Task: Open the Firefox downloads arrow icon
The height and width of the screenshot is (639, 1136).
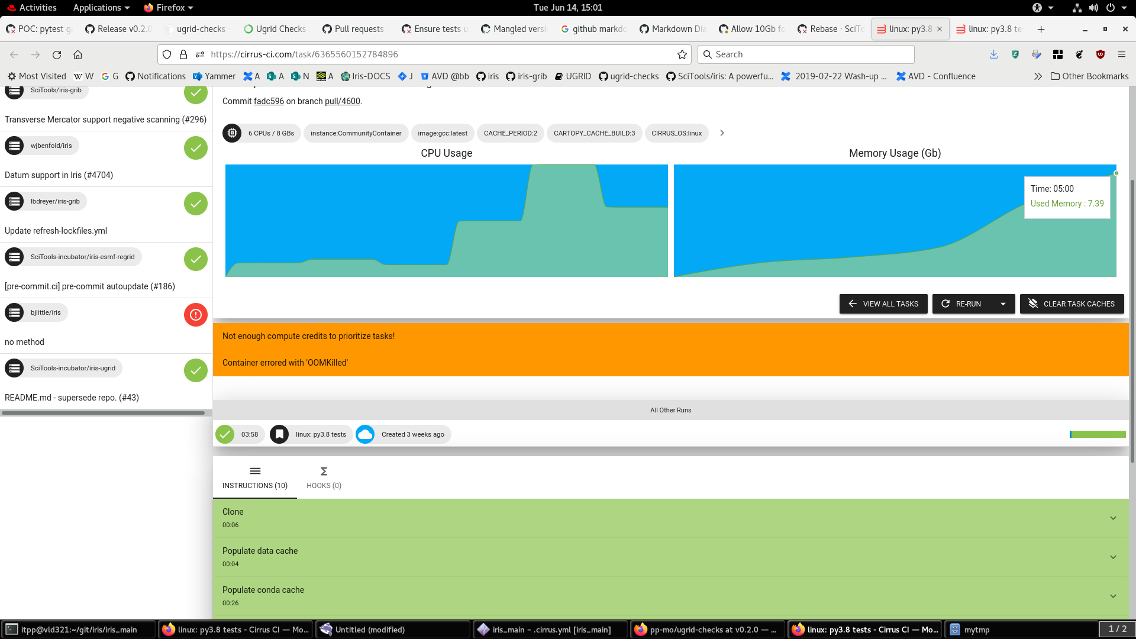Action: pos(993,54)
